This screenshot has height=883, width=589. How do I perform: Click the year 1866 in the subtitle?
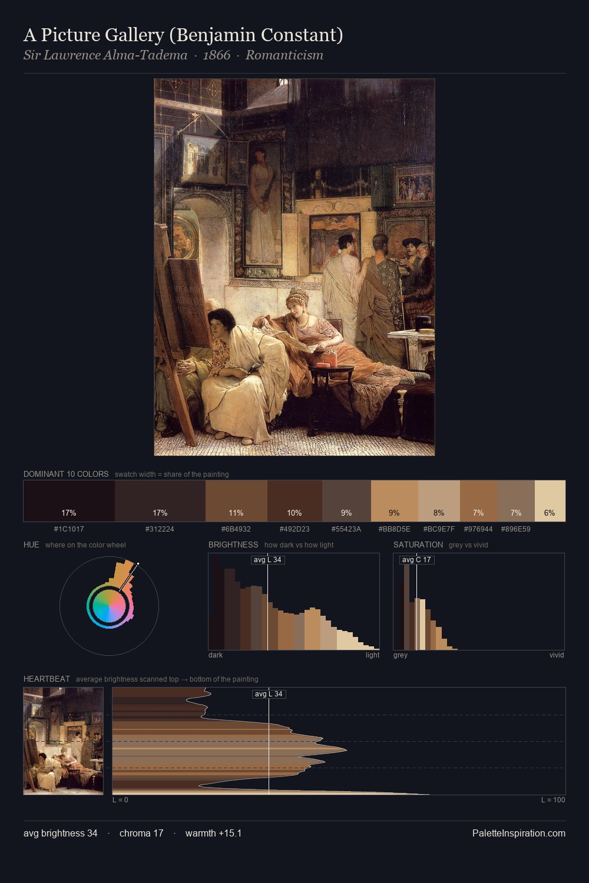coord(217,55)
